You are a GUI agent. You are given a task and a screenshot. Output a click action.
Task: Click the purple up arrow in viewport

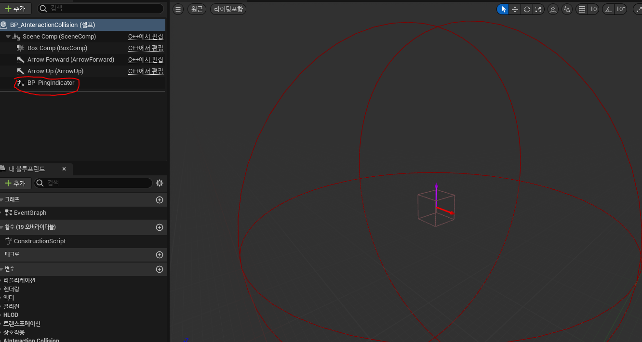click(x=436, y=194)
